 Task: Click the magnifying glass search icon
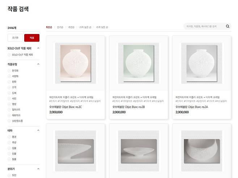pos(228,26)
